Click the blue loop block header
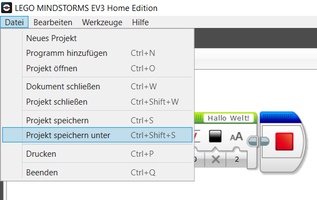The width and height of the screenshot is (317, 200). pyautogui.click(x=280, y=117)
